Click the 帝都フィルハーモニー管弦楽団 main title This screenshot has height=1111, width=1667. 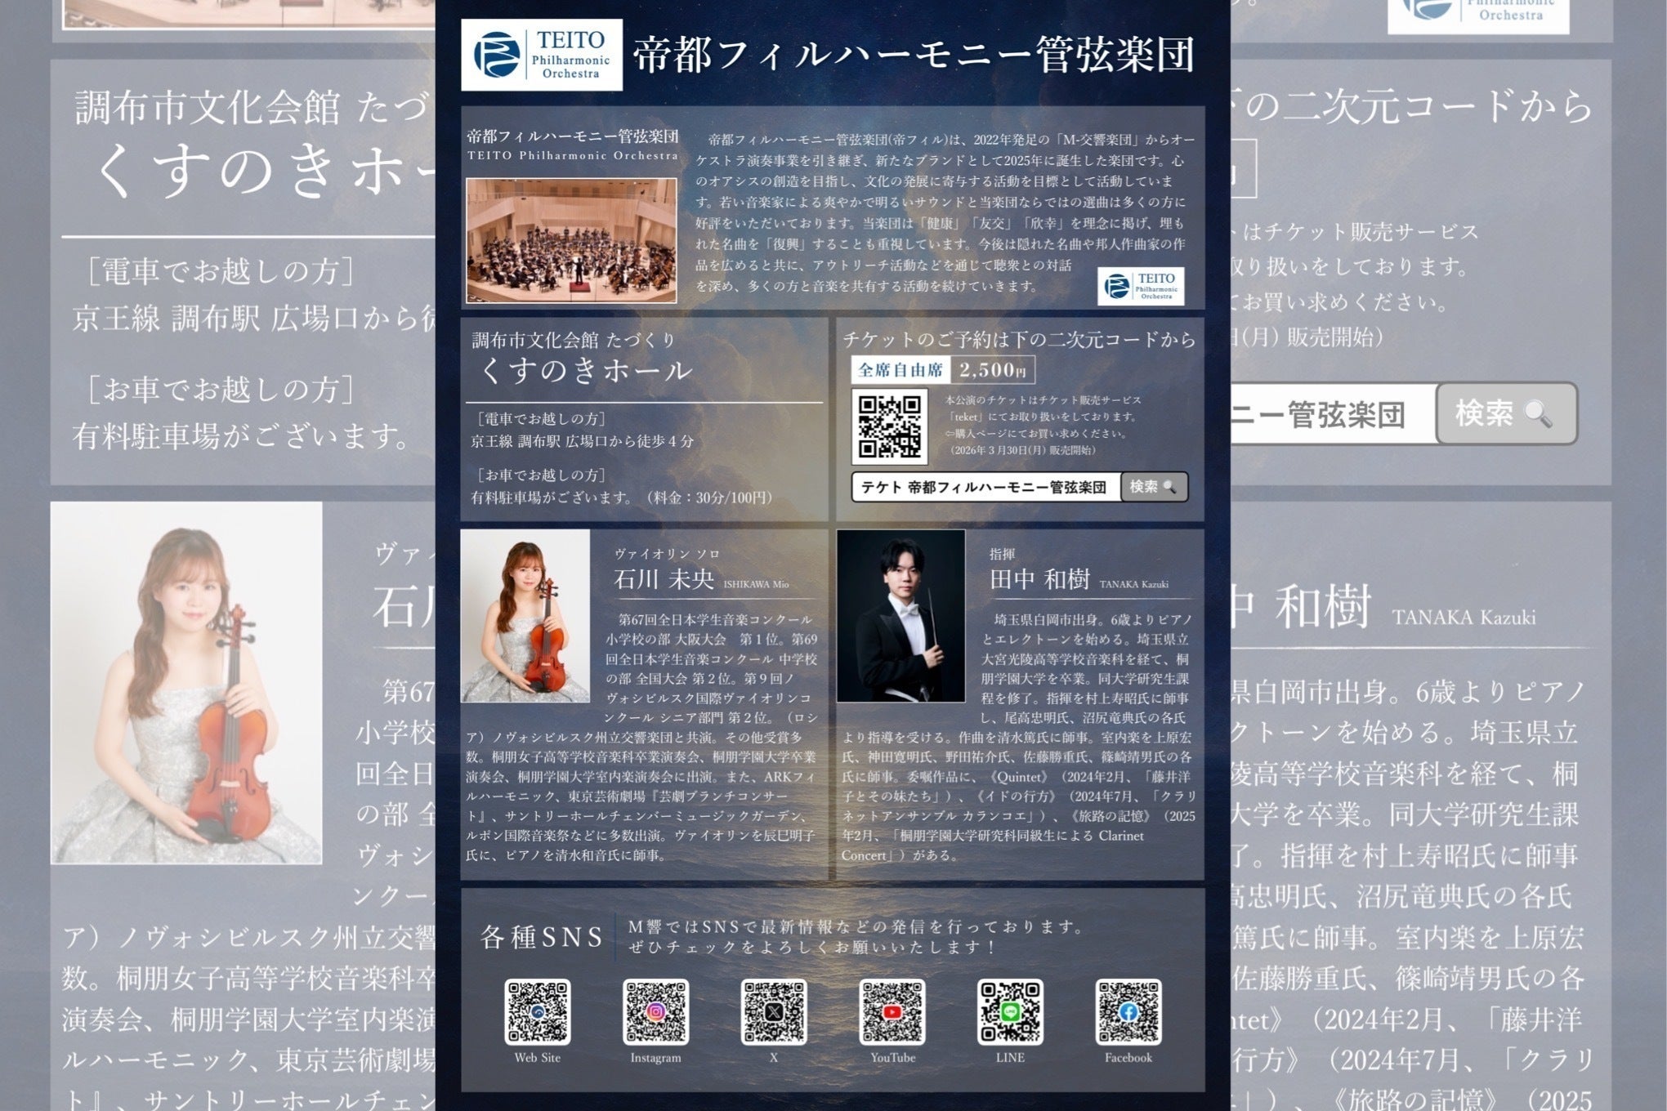(914, 55)
